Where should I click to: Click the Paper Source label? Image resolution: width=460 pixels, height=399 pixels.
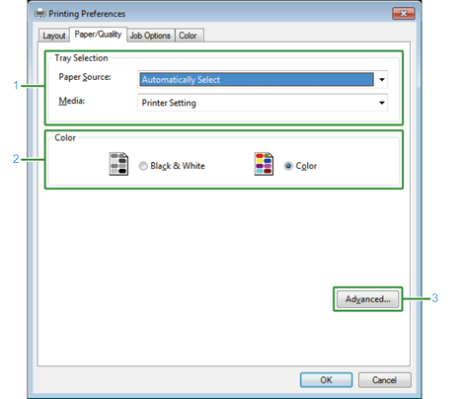[x=85, y=77]
